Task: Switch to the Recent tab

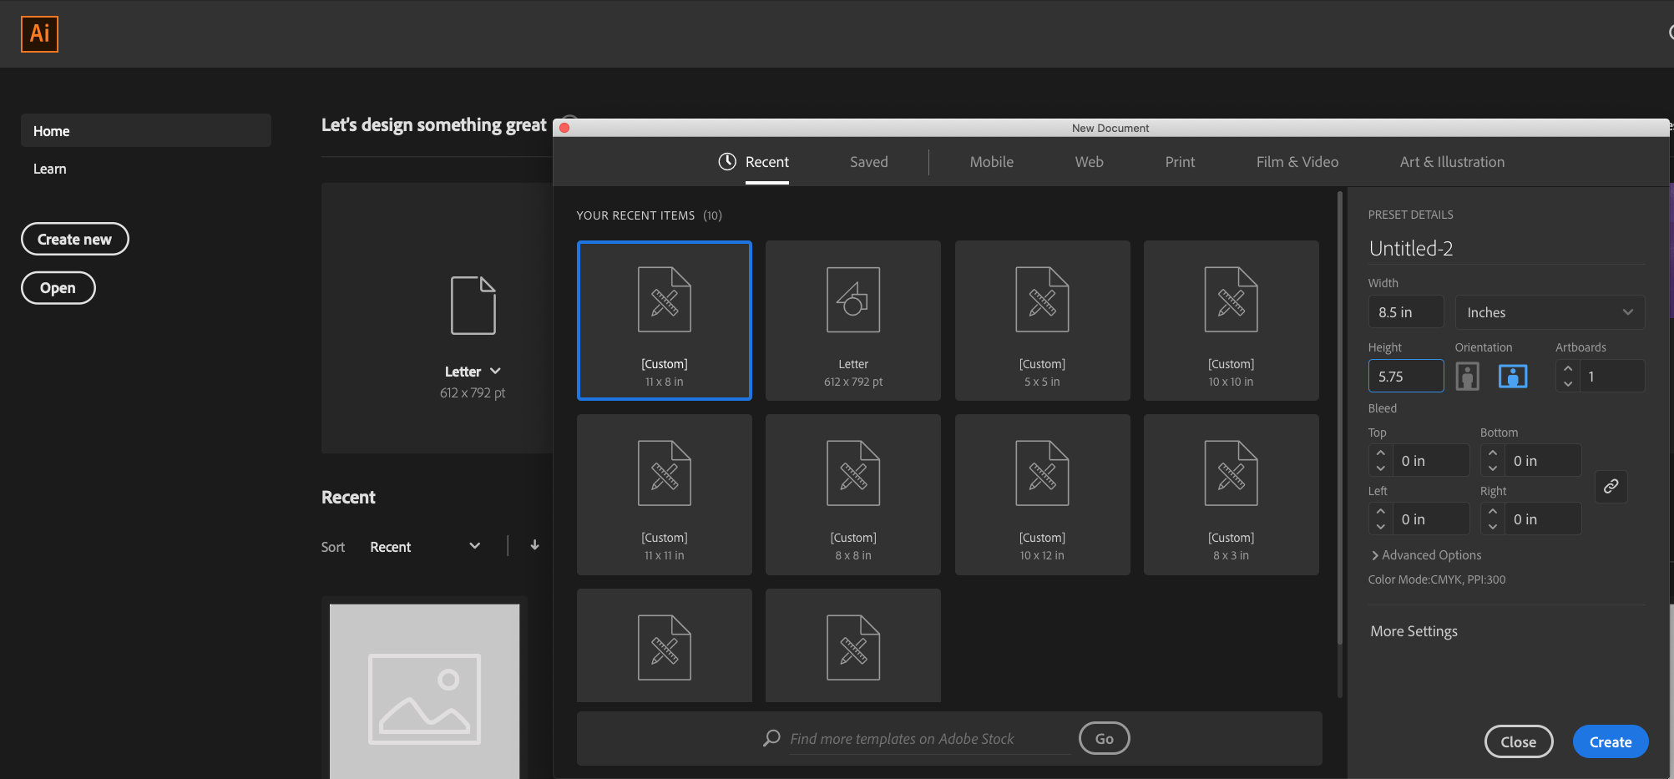Action: [766, 162]
